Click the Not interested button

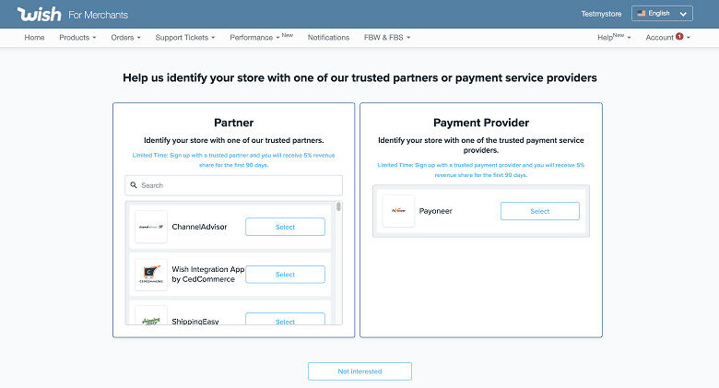click(359, 371)
